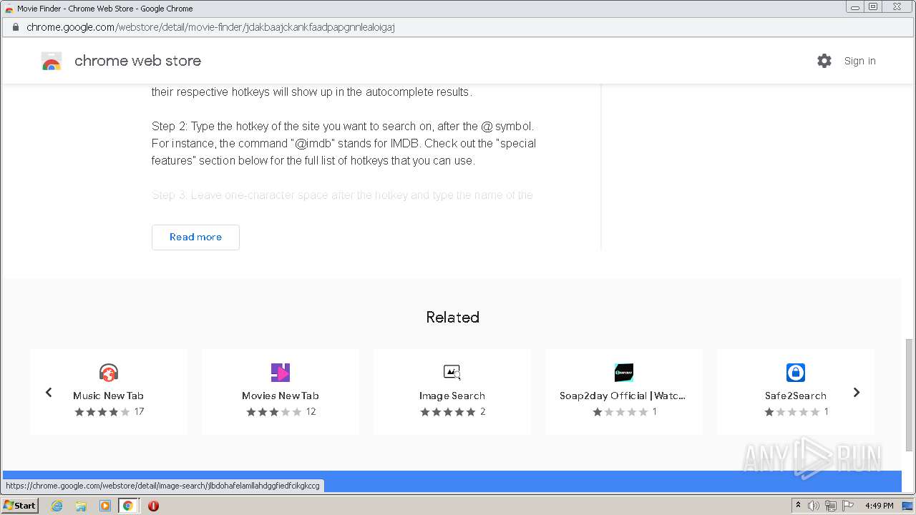Click the Movie Finder window title
916x515 pixels.
coord(104,9)
